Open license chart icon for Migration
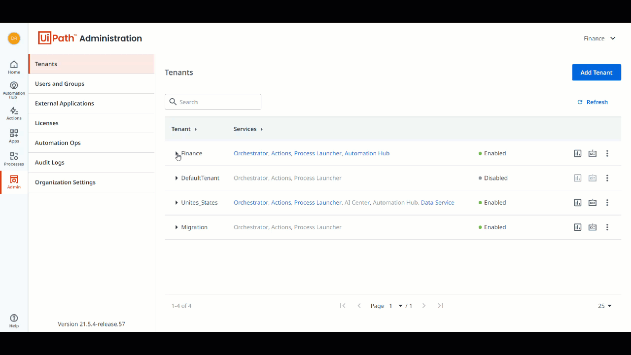Screen dimensions: 631x355 point(578,227)
